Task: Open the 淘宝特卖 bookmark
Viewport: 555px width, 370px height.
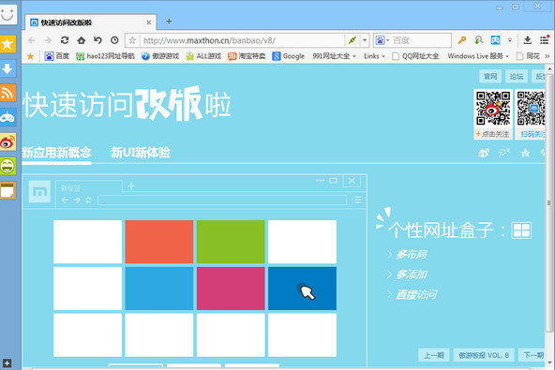Action: [247, 56]
